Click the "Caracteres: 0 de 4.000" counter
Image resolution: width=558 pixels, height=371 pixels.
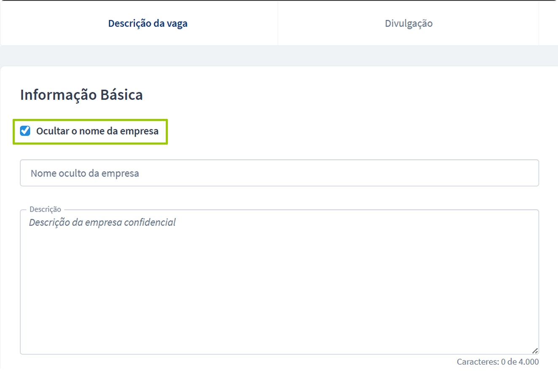pos(497,362)
